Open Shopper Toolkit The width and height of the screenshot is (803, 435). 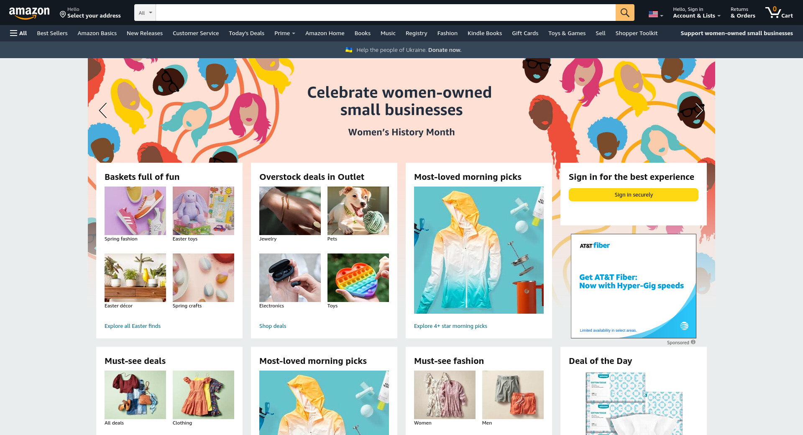637,33
